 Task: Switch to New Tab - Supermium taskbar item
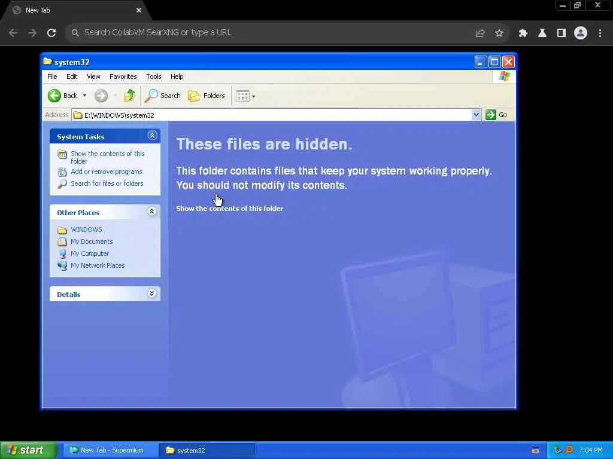111,451
